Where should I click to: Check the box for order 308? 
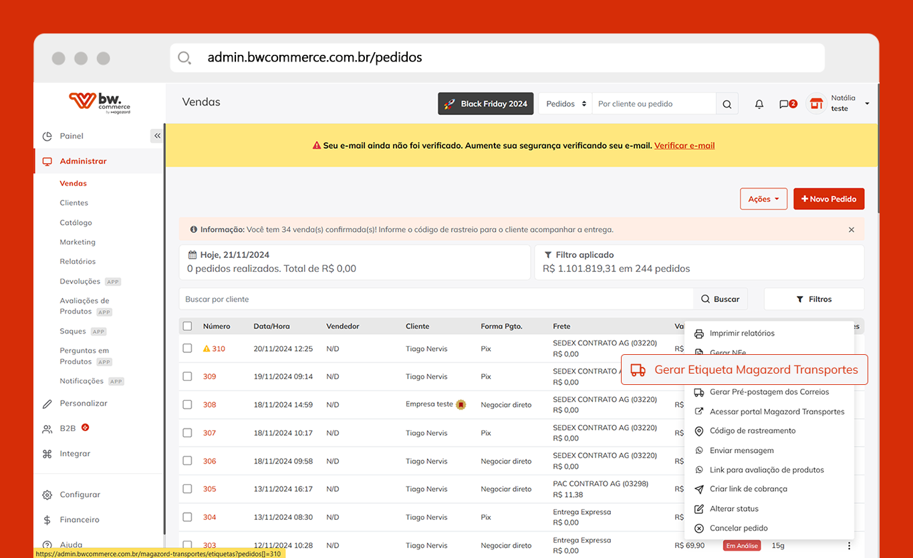tap(187, 404)
